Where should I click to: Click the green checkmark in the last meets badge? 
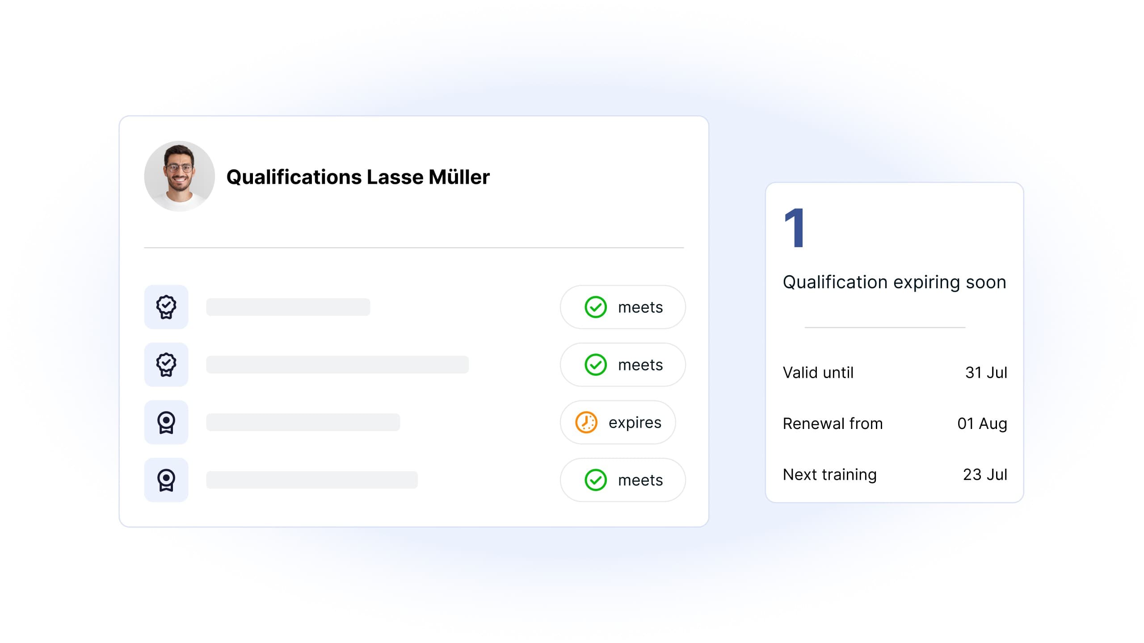pyautogui.click(x=596, y=480)
